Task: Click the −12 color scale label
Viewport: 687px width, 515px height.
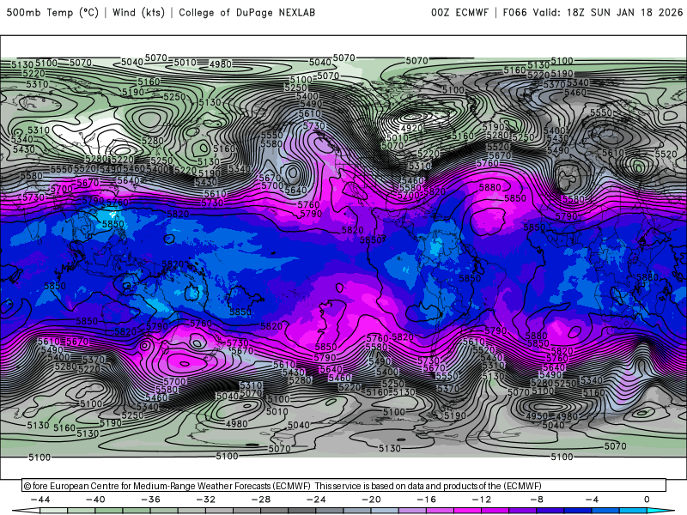Action: point(482,500)
